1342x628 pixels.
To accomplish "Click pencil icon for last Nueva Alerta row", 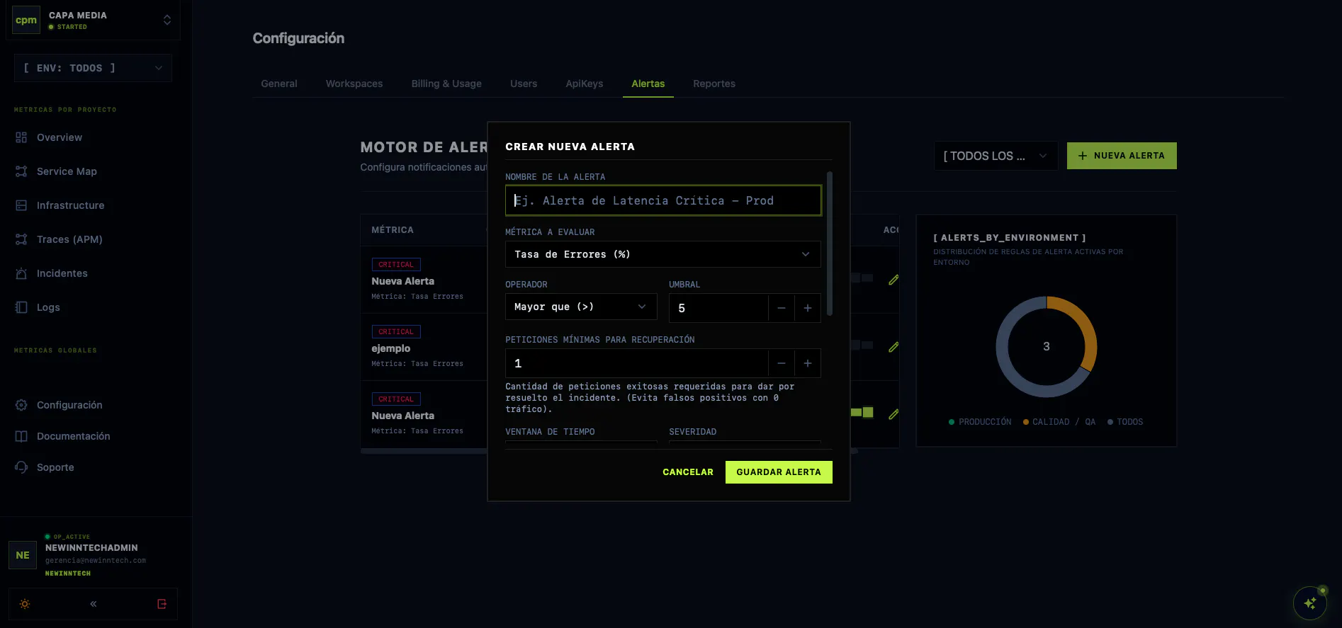I will point(893,414).
